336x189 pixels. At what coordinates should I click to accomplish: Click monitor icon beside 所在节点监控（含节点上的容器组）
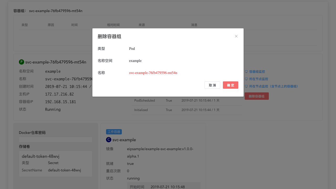(246, 86)
